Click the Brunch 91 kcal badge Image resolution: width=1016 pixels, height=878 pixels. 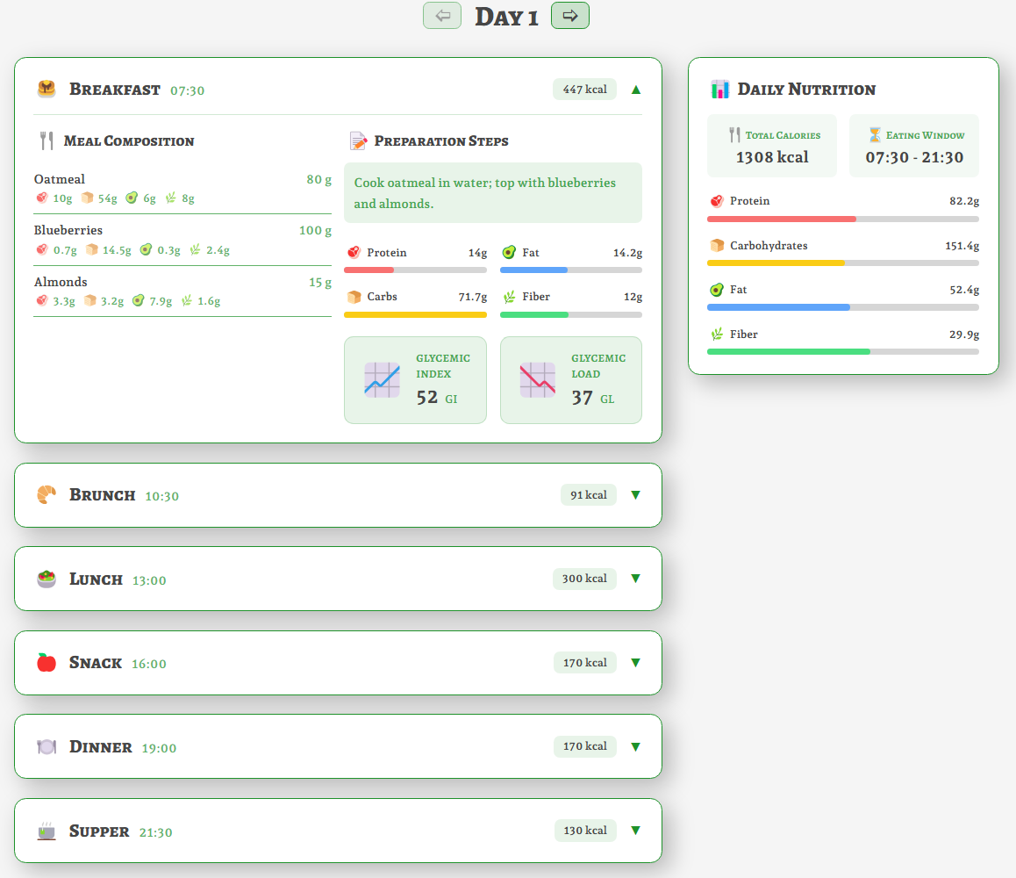(x=589, y=495)
